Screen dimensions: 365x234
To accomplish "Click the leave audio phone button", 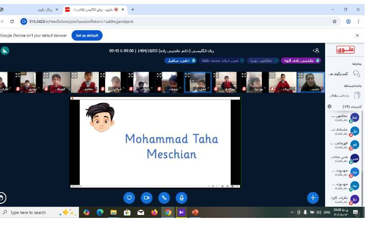I will [x=164, y=198].
